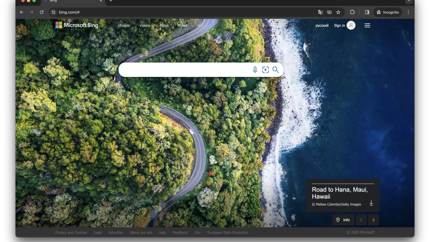Open visual search camera icon
This screenshot has height=242, width=430.
(x=265, y=70)
